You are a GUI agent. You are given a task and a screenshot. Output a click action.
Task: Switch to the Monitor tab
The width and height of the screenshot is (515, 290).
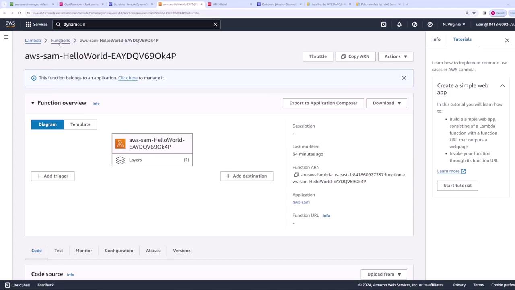(x=84, y=251)
